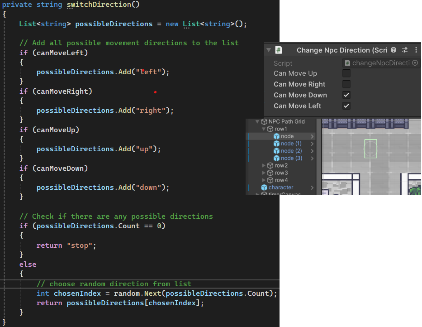
Task: Collapse the Change Npc Direction component
Action: (269, 50)
